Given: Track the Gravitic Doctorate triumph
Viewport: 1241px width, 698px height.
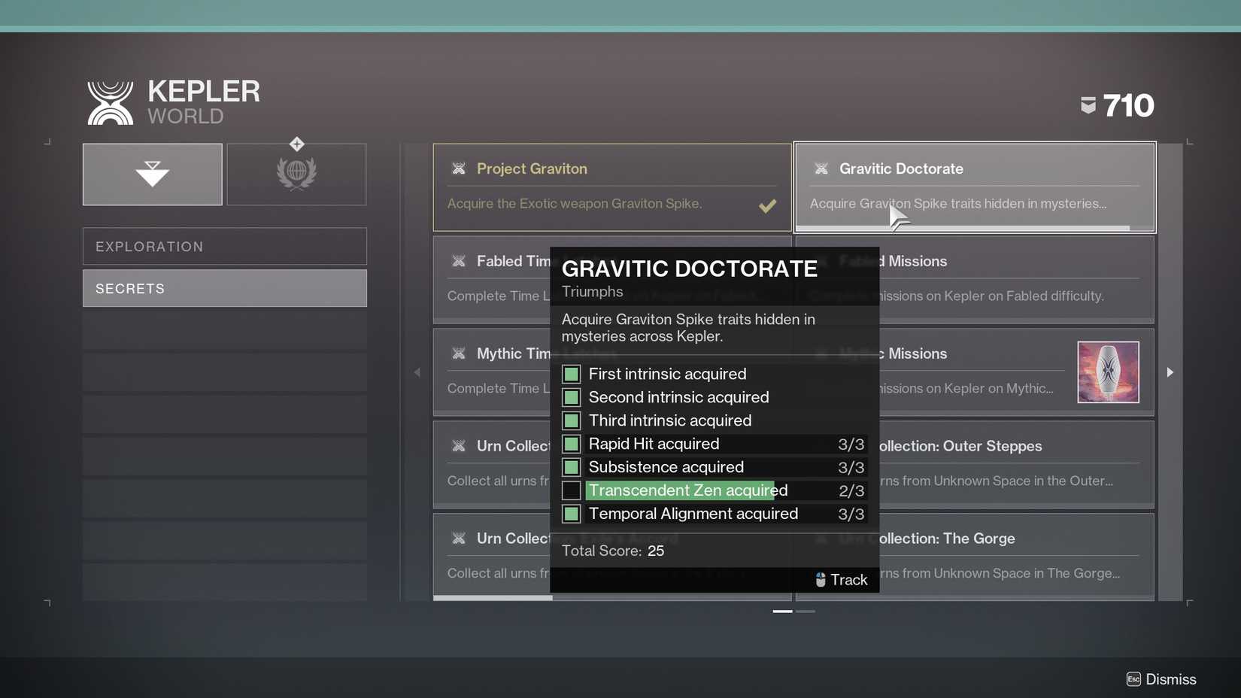Looking at the screenshot, I should [x=841, y=579].
